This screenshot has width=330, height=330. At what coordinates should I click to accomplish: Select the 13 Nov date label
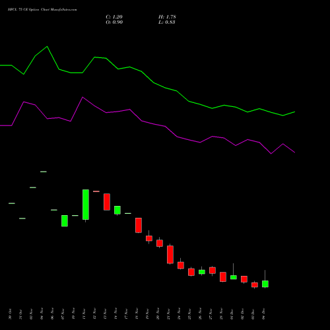(105, 314)
